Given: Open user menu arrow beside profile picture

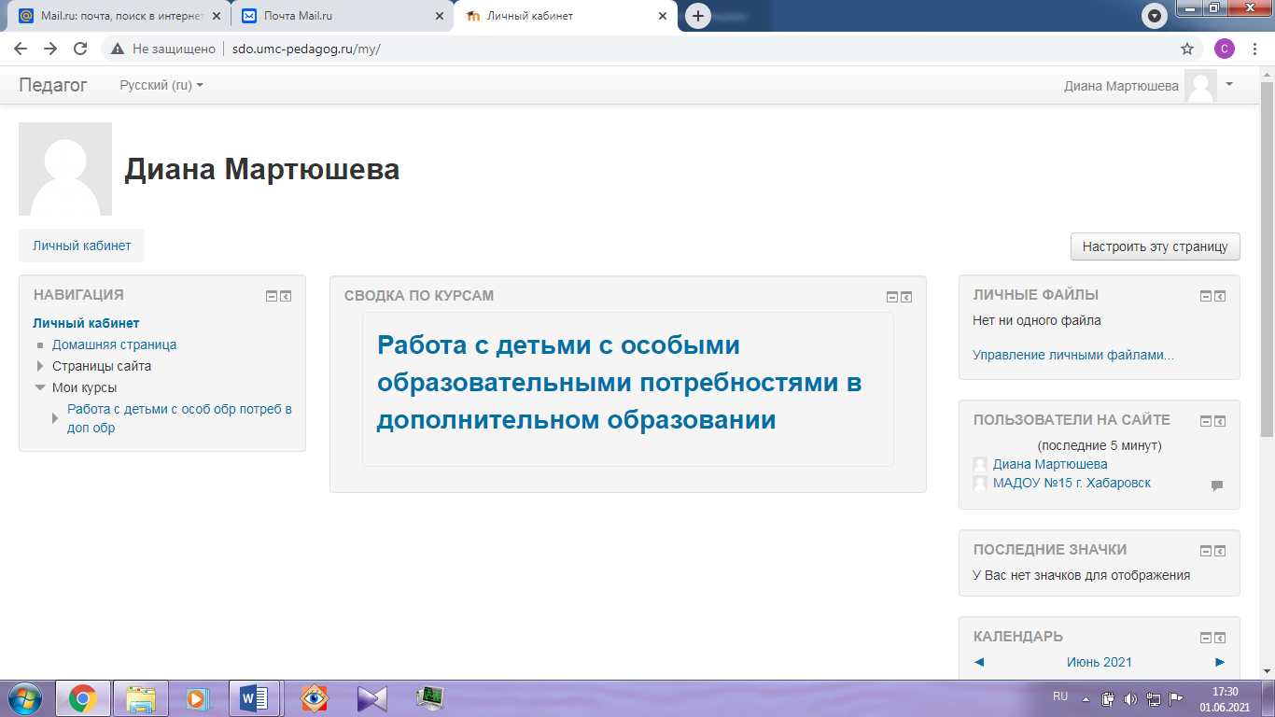Looking at the screenshot, I should (1229, 84).
